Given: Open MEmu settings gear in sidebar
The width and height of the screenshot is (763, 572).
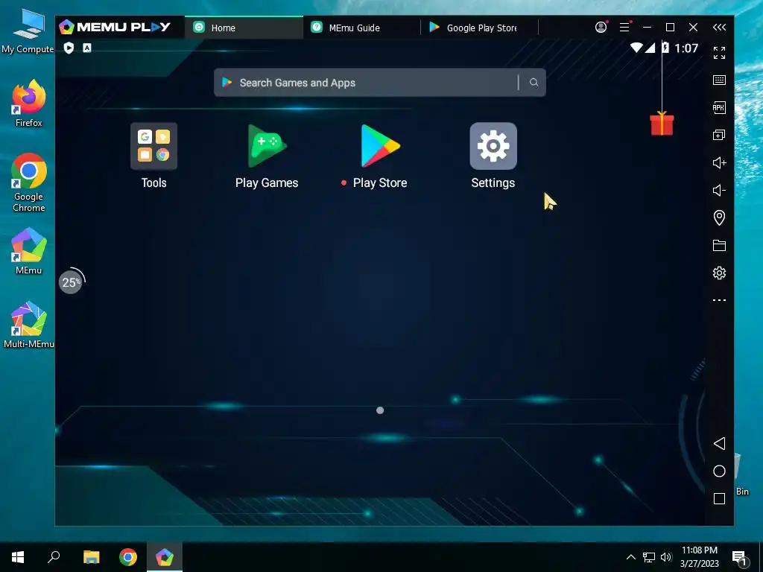Looking at the screenshot, I should 719,273.
